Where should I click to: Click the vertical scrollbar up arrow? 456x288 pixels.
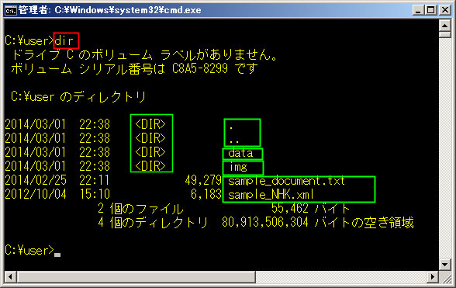(444, 26)
